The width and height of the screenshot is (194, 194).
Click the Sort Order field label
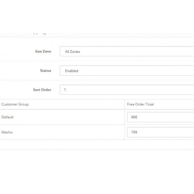point(42,90)
